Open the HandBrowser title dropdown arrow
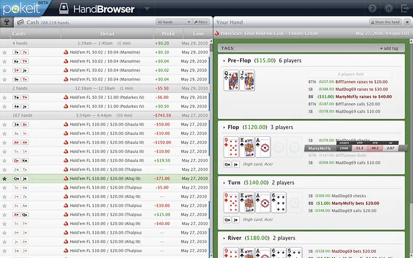Screen dimensions: 413x258 [x=147, y=9]
